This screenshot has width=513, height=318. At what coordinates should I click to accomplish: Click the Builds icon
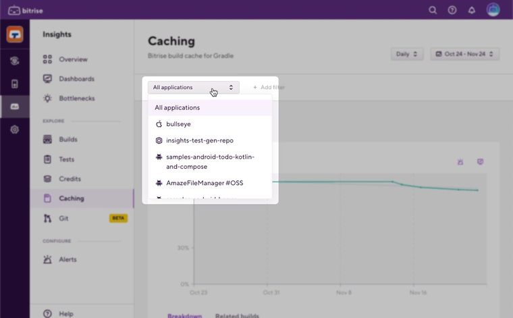47,139
